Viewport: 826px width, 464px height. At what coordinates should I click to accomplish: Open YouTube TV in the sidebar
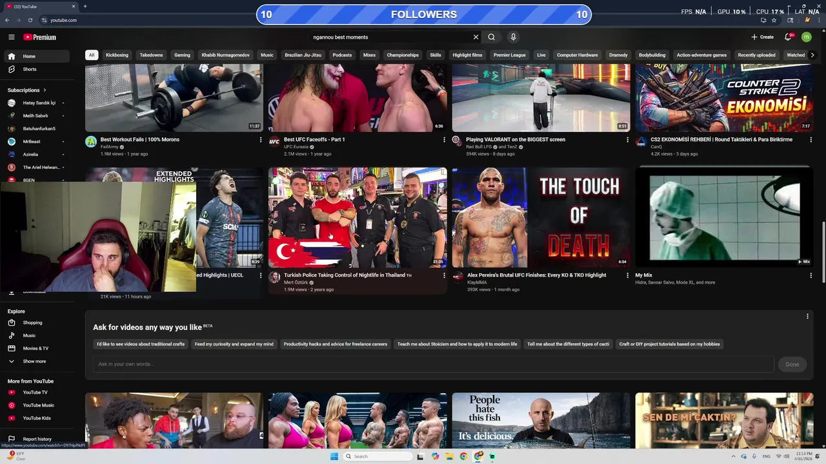coord(37,392)
